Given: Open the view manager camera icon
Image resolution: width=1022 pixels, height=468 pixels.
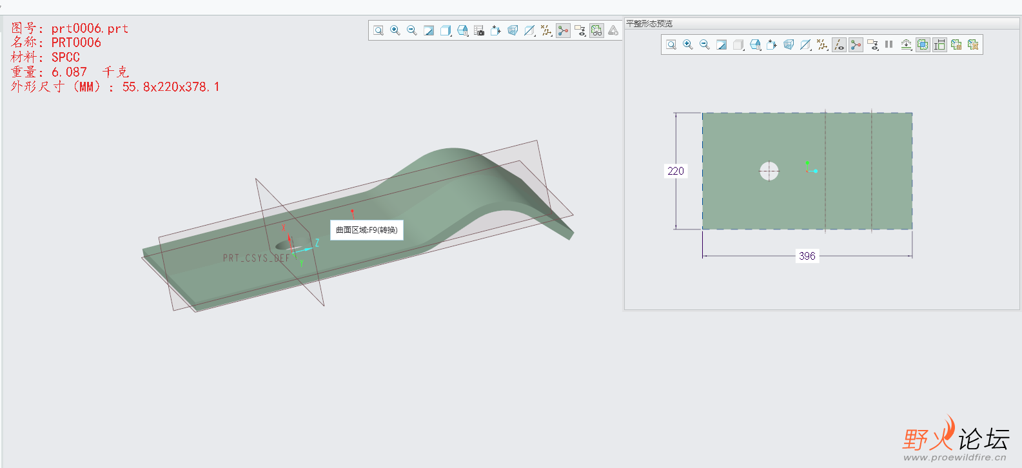Looking at the screenshot, I should pyautogui.click(x=479, y=30).
